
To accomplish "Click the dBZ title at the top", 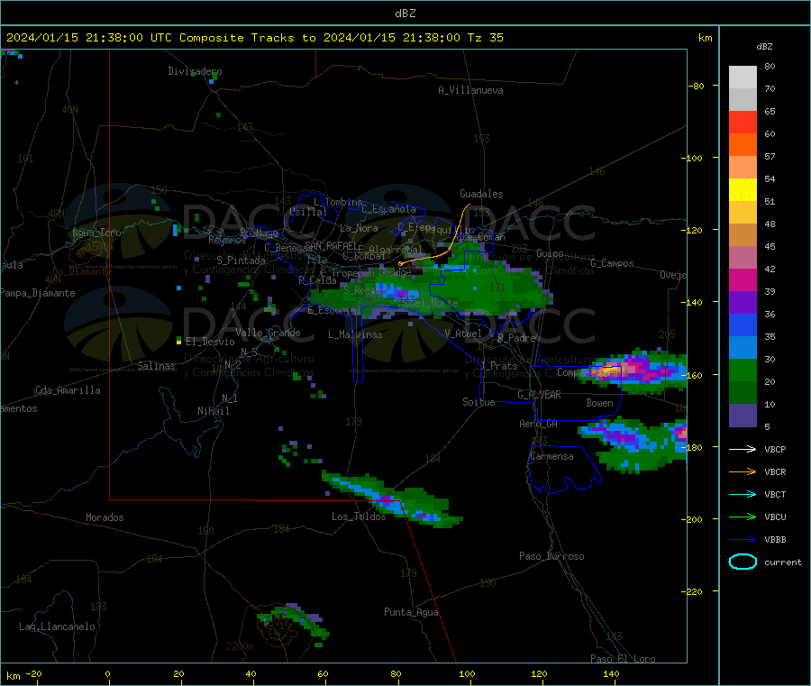I will (405, 14).
